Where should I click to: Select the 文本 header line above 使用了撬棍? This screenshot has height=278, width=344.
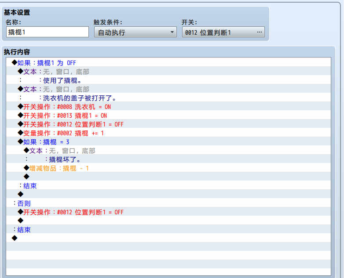pos(168,72)
